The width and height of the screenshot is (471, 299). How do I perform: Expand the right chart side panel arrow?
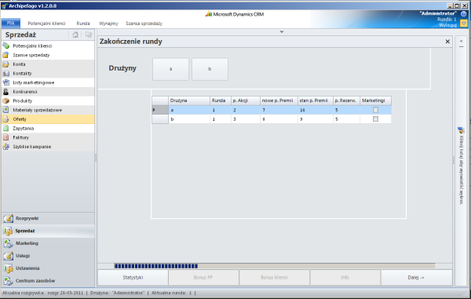click(461, 42)
